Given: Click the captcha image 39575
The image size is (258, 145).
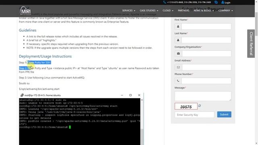Looking at the screenshot, I should tap(186, 106).
